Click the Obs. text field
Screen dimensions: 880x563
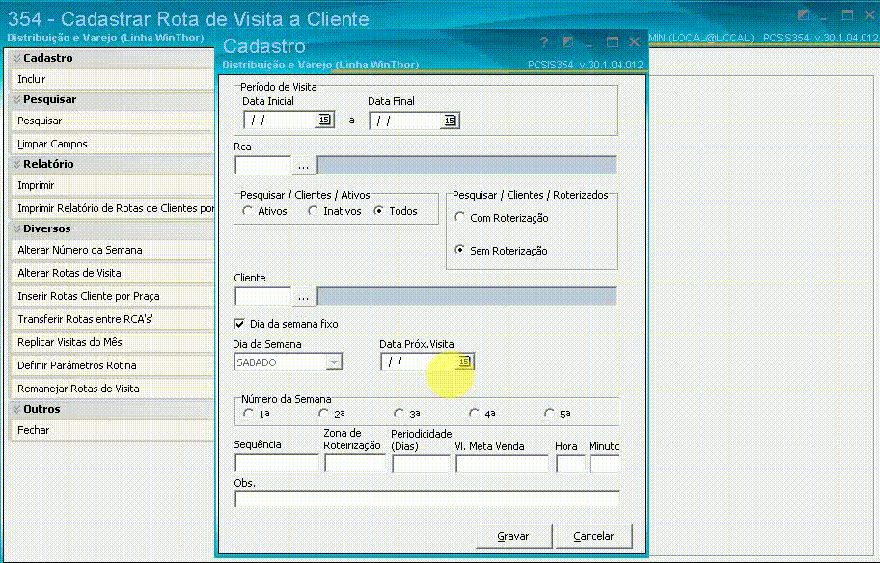coord(427,498)
